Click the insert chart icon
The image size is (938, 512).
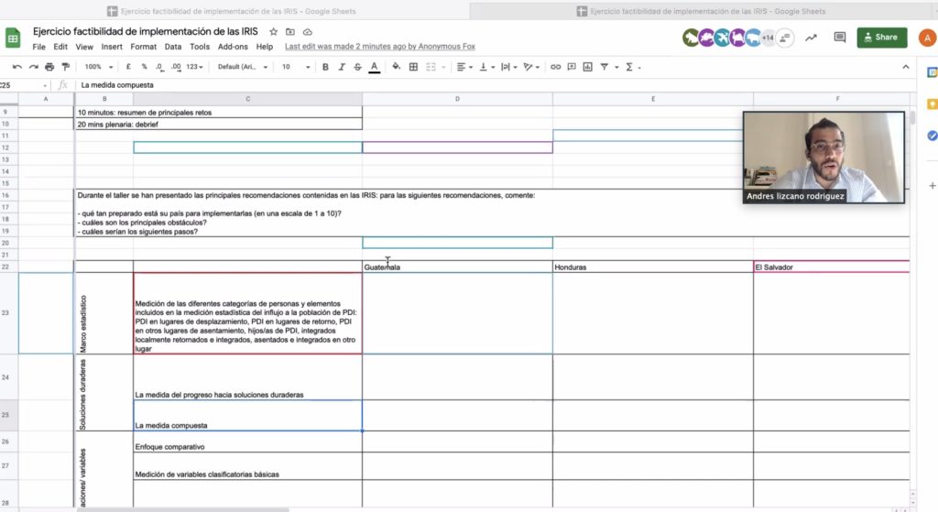click(x=587, y=67)
